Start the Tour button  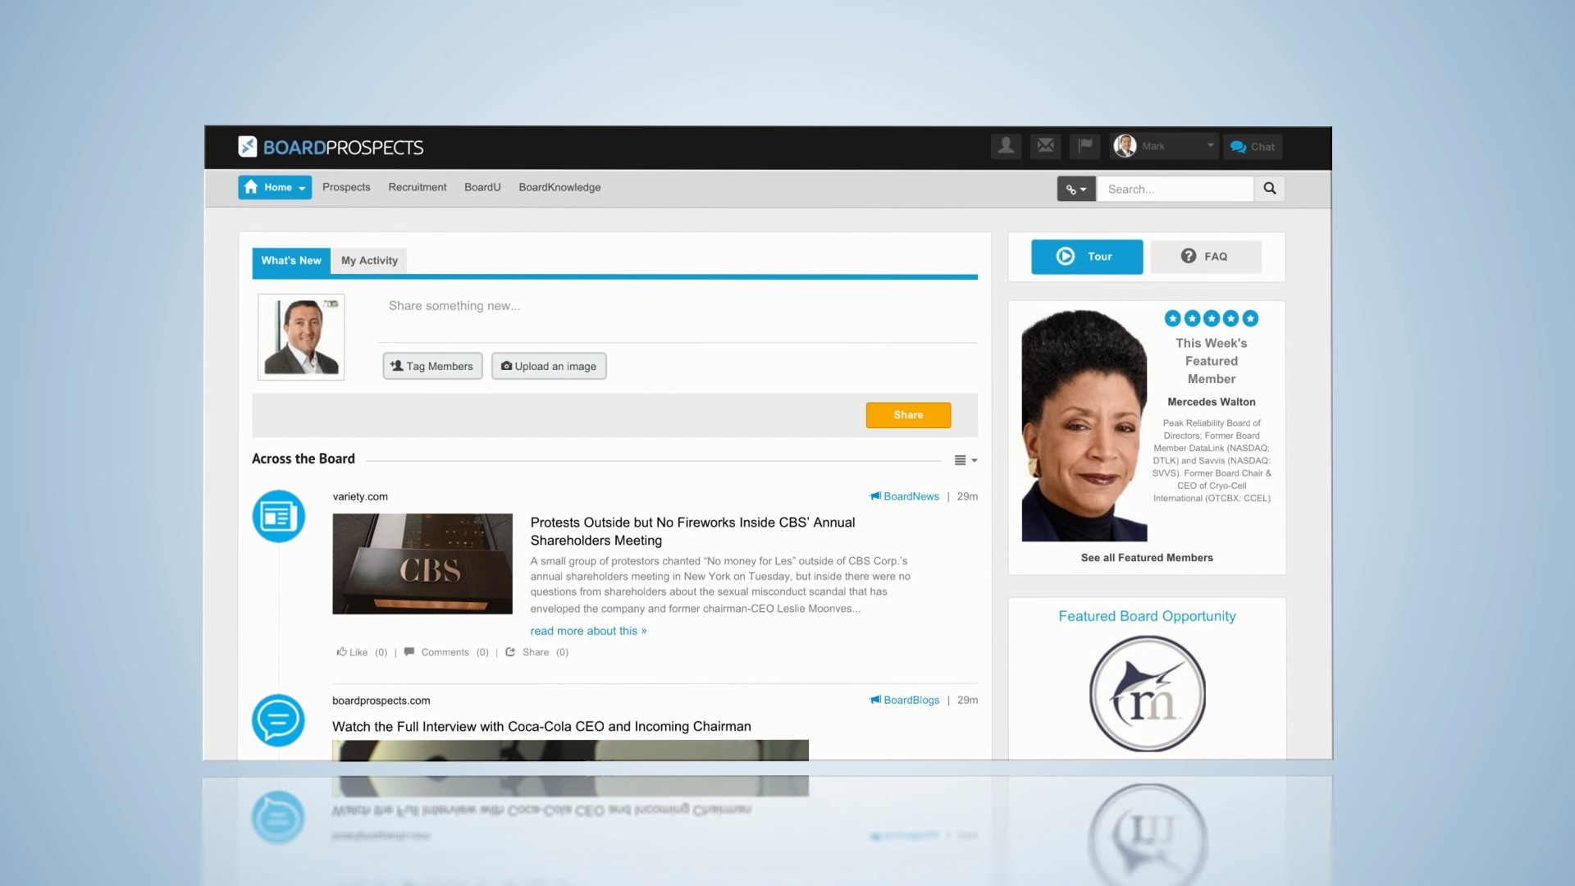[1087, 257]
